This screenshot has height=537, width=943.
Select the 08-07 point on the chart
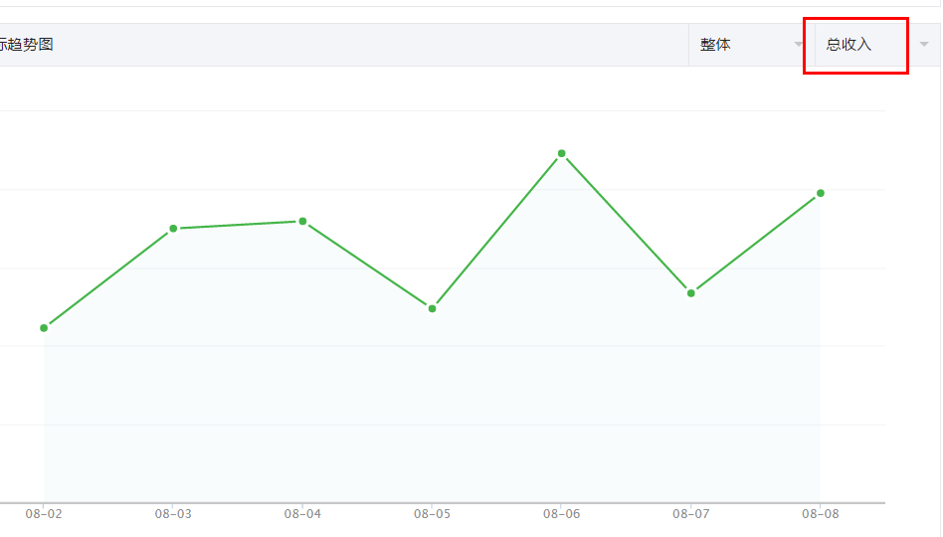pyautogui.click(x=690, y=292)
